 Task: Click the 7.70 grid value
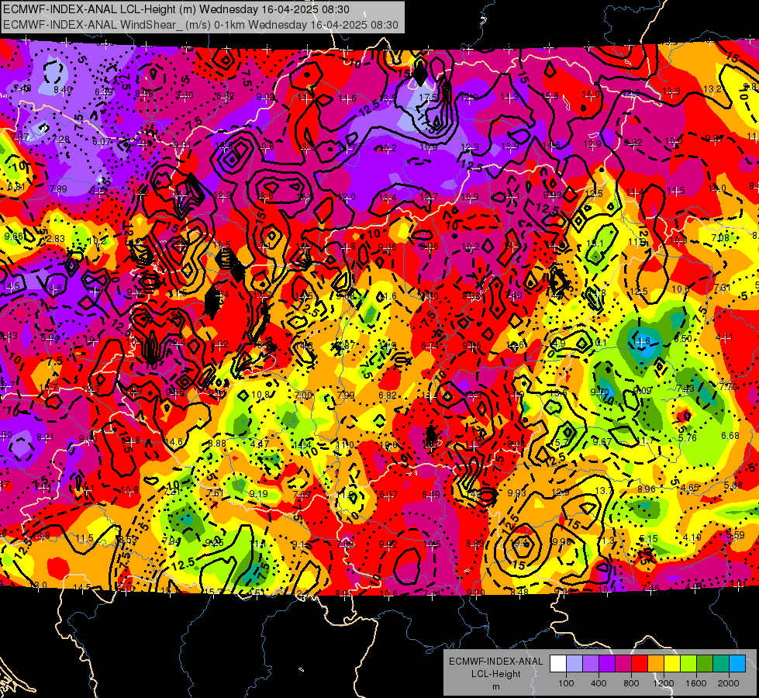pos(727,386)
